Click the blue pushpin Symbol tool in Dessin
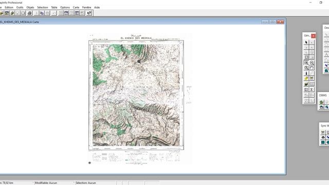 point(326,65)
